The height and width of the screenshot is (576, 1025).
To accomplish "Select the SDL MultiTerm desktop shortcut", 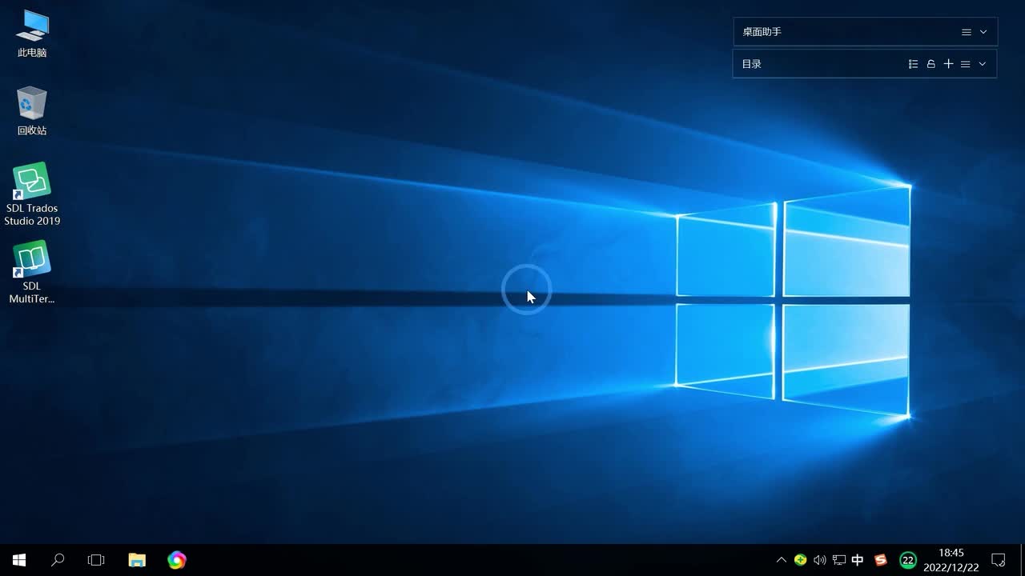I will click(32, 272).
